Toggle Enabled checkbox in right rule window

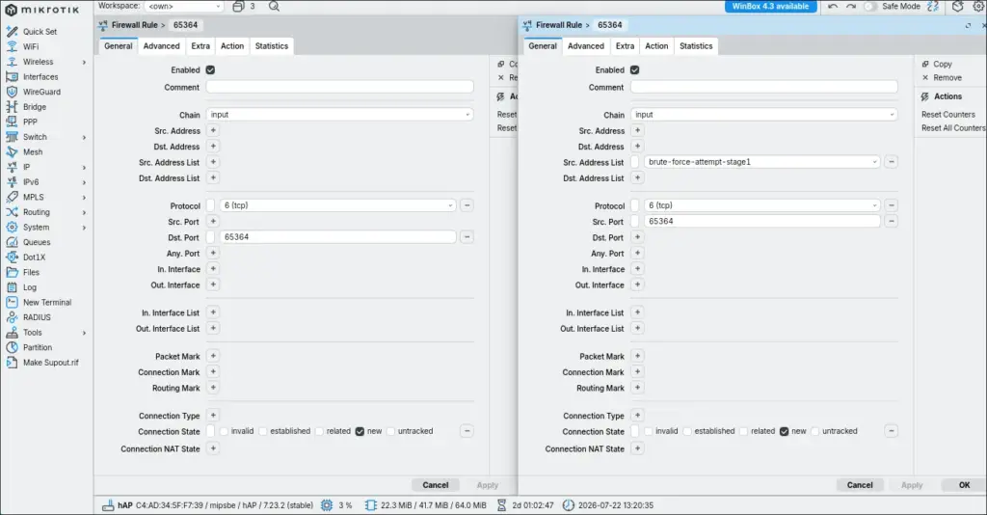point(634,69)
